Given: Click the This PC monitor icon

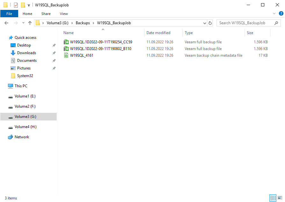Looking at the screenshot, I should tap(11, 86).
